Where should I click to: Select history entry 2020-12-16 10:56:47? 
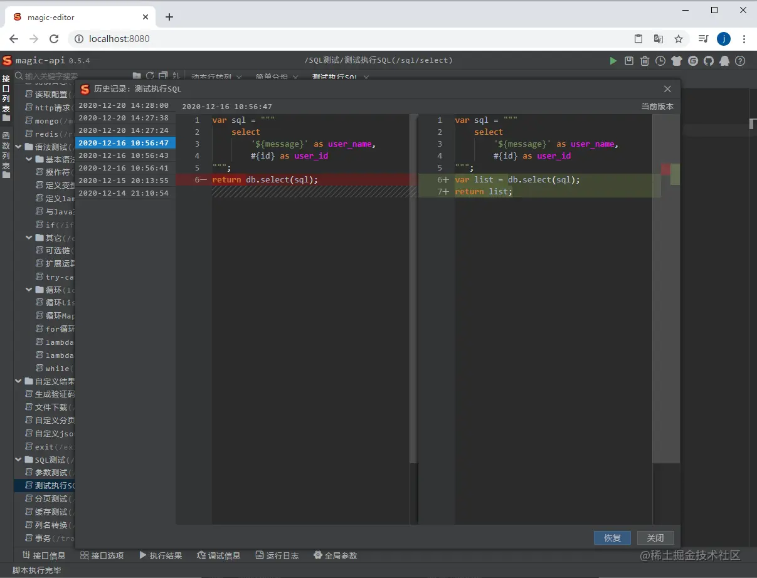click(125, 143)
